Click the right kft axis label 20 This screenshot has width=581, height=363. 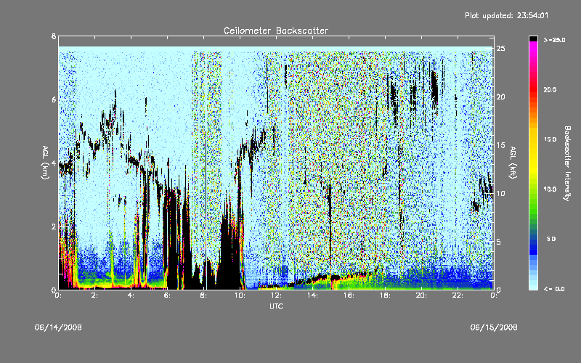coord(500,97)
